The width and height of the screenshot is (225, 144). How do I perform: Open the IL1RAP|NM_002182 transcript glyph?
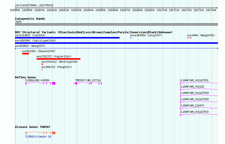[x=199, y=89]
